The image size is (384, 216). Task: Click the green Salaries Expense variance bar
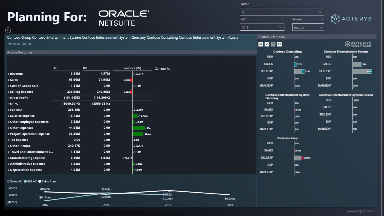[x=135, y=116]
